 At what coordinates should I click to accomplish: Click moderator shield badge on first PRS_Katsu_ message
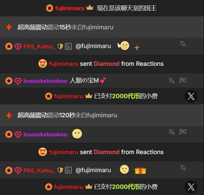point(60,46)
